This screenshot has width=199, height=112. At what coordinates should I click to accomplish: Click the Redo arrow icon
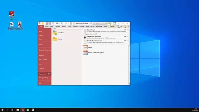pyautogui.click(x=66, y=23)
